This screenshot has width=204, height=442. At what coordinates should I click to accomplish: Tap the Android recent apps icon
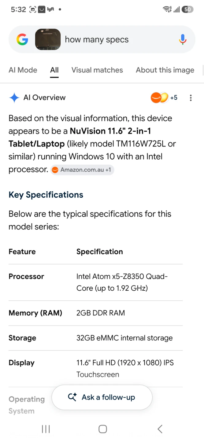coord(46,429)
